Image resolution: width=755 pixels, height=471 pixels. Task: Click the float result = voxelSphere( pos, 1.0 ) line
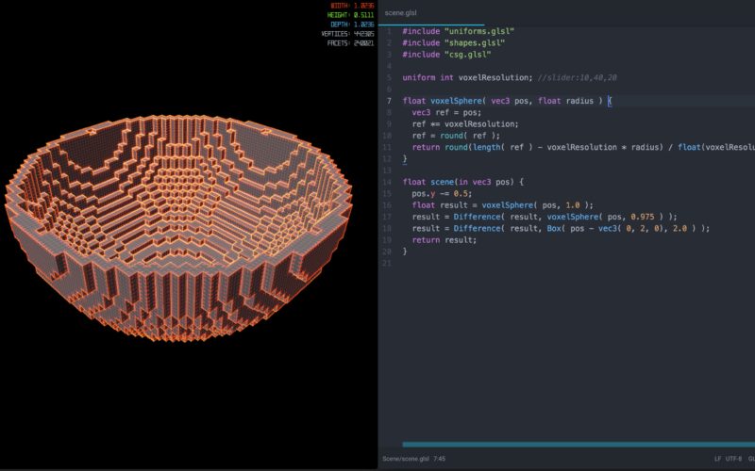click(502, 205)
